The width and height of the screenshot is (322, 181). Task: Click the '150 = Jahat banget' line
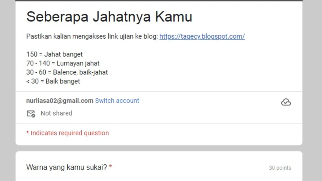click(x=54, y=54)
